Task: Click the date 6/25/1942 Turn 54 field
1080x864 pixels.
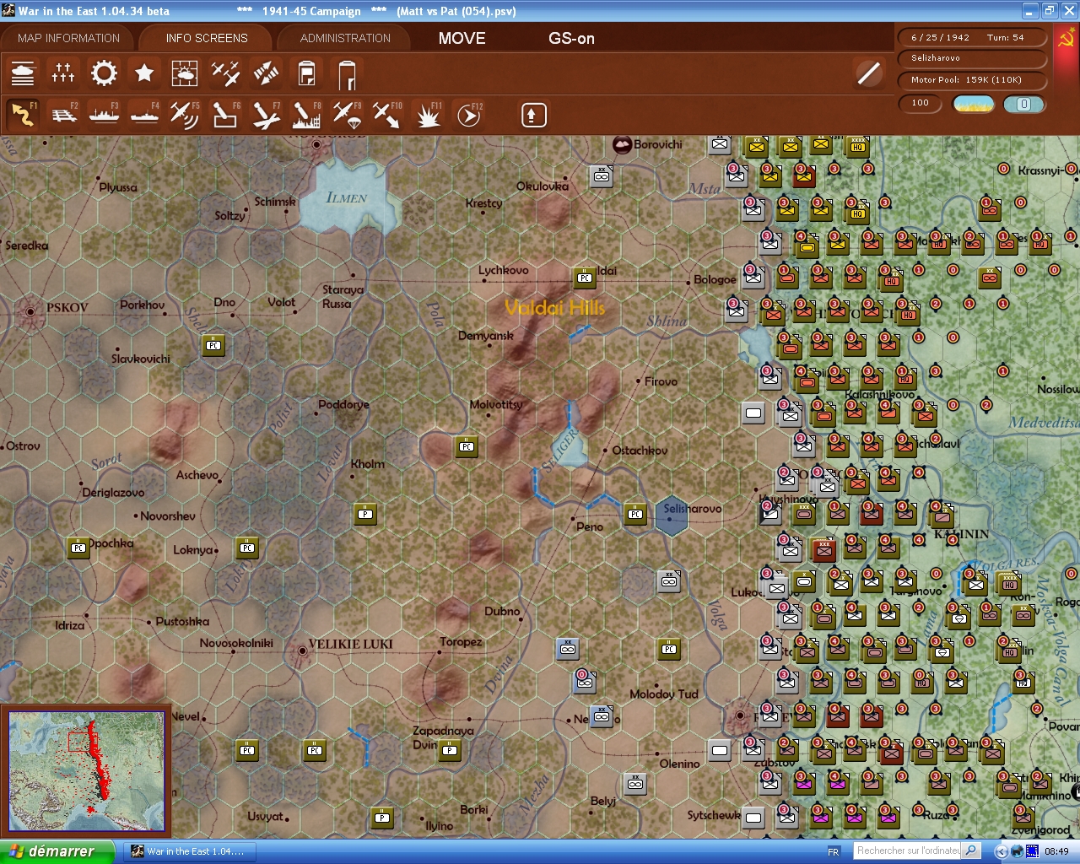Action: click(973, 37)
